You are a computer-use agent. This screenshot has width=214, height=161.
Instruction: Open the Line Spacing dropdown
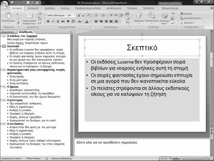122,15
